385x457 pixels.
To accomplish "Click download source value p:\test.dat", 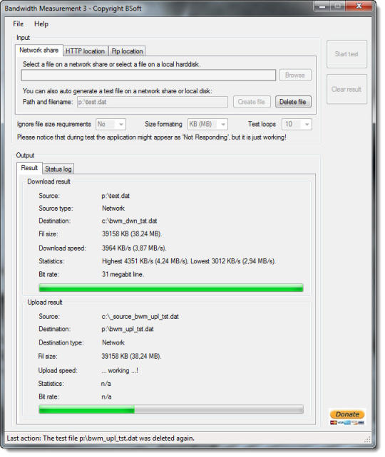I will point(115,196).
